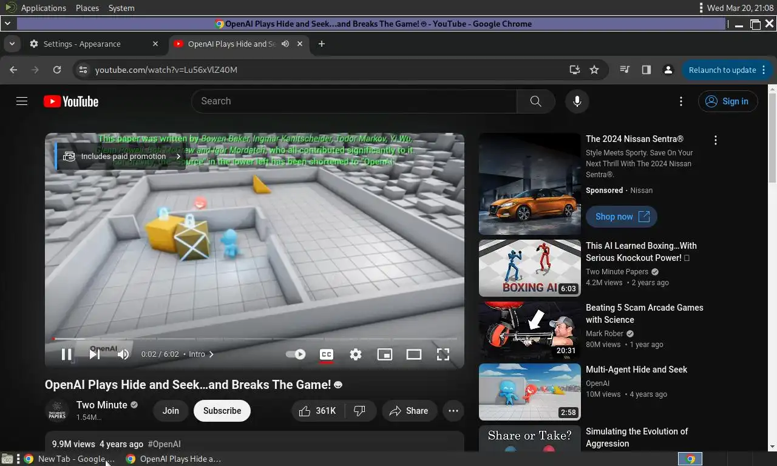Mute the video player volume
Screen dimensions: 777x466
click(123, 354)
